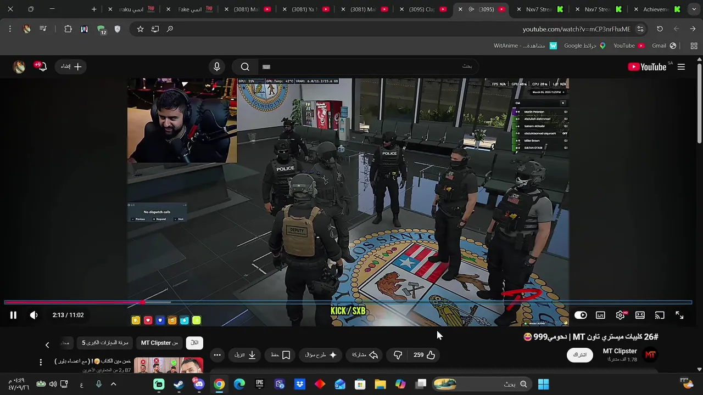Image resolution: width=703 pixels, height=395 pixels.
Task: Click the shield extension icon
Action: click(x=117, y=29)
